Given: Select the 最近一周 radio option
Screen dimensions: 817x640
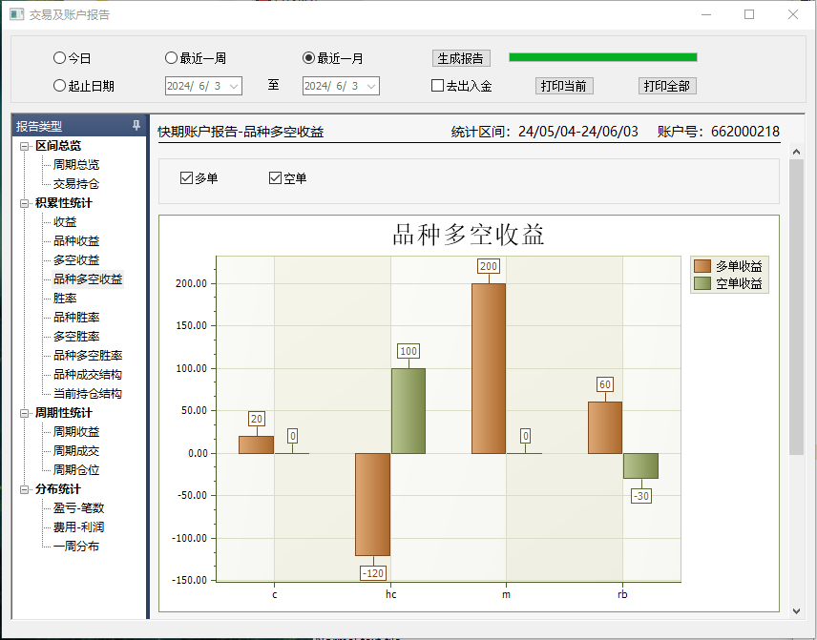Looking at the screenshot, I should coord(172,58).
